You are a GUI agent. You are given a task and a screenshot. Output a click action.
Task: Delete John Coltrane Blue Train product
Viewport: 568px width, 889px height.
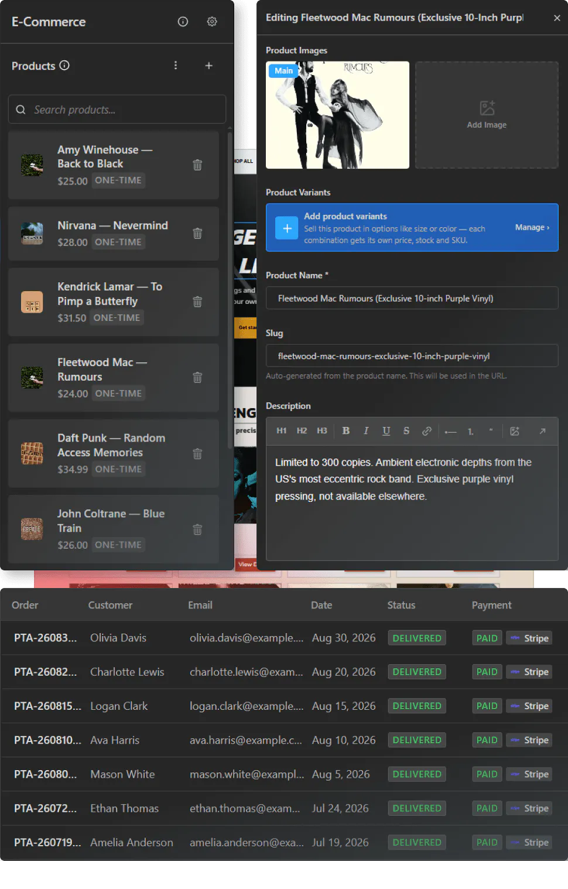[x=197, y=529]
